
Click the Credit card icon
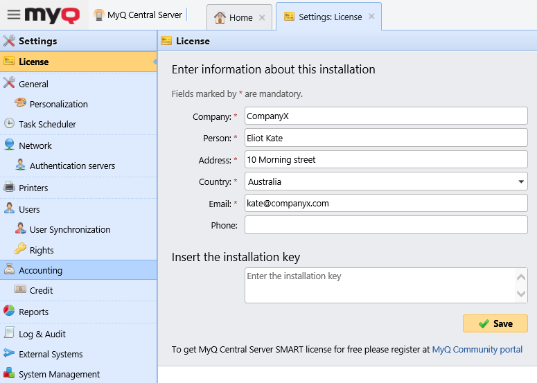coord(20,290)
